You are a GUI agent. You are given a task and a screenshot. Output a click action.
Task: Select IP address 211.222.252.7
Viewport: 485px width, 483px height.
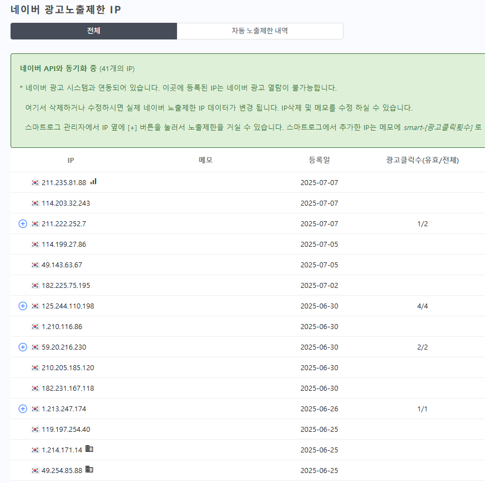point(64,223)
